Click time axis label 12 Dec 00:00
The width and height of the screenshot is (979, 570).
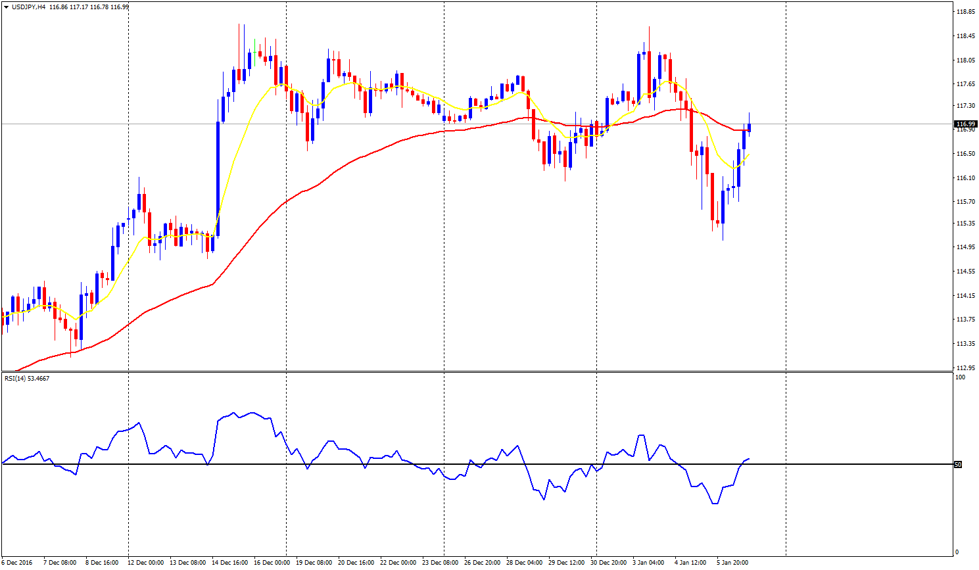tap(145, 563)
